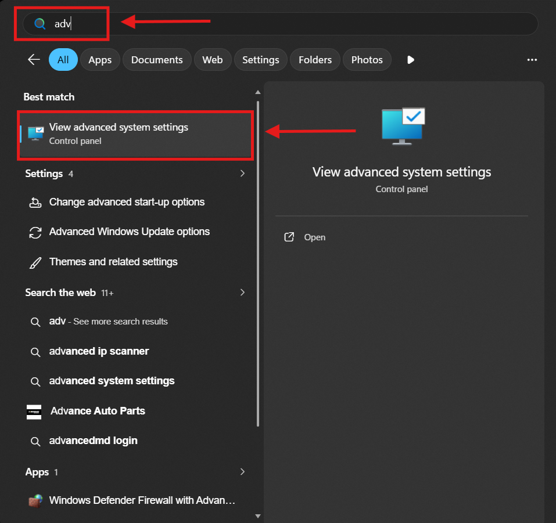Click the Advanced Windows Update sync icon
The height and width of the screenshot is (523, 556).
[35, 232]
